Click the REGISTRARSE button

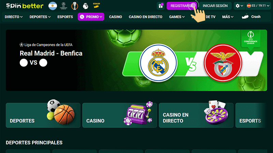(x=182, y=6)
